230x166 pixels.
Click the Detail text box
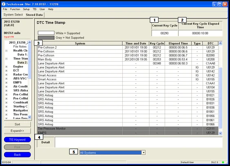point(139,142)
